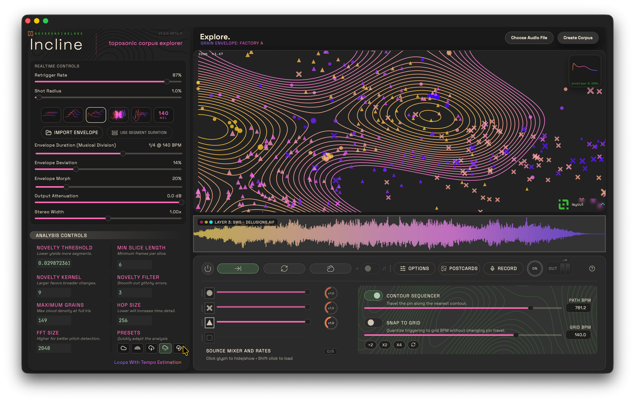Image resolution: width=635 pixels, height=402 pixels.
Task: Hide the triangle glyph source layer
Action: tap(209, 323)
